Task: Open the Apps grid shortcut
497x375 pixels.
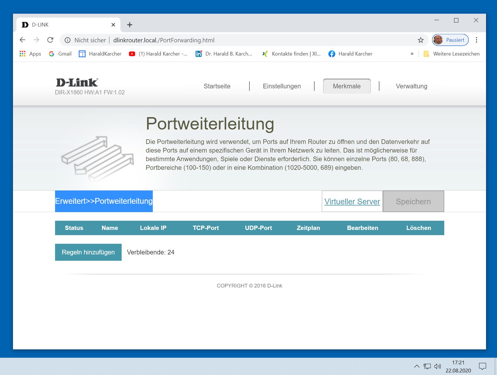Action: coord(30,54)
